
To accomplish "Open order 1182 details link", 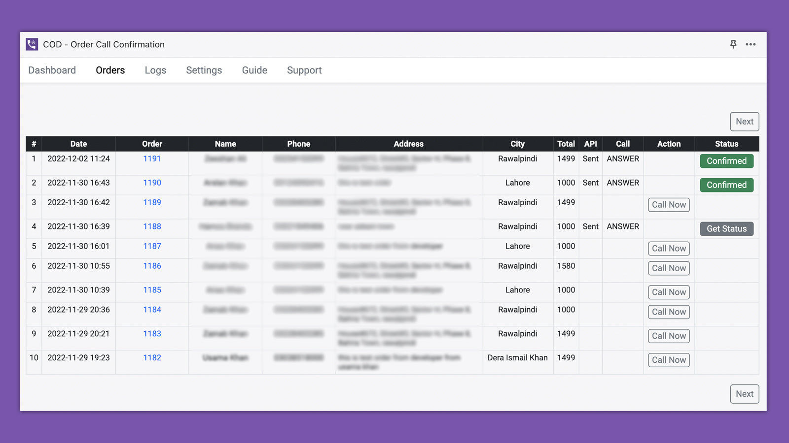I will [152, 358].
